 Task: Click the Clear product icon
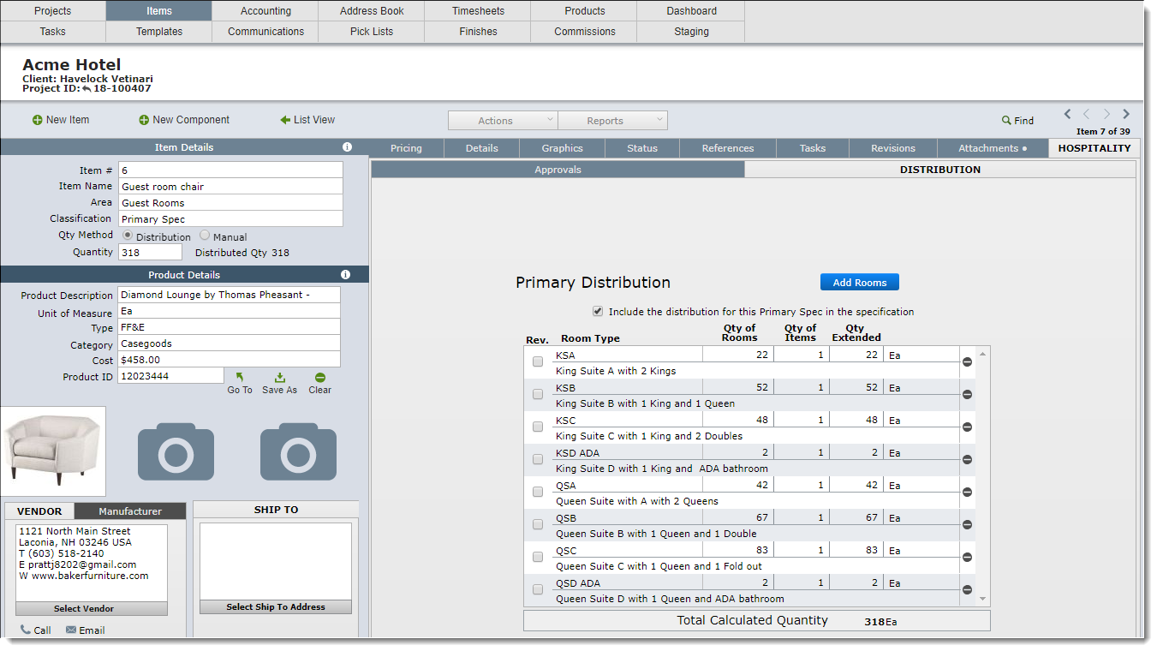[319, 378]
